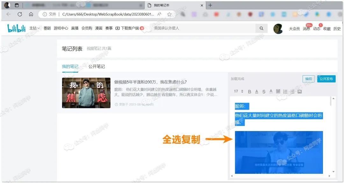The width and height of the screenshot is (344, 183).
Task: Toggle underline formatting in note editor
Action: (257, 91)
